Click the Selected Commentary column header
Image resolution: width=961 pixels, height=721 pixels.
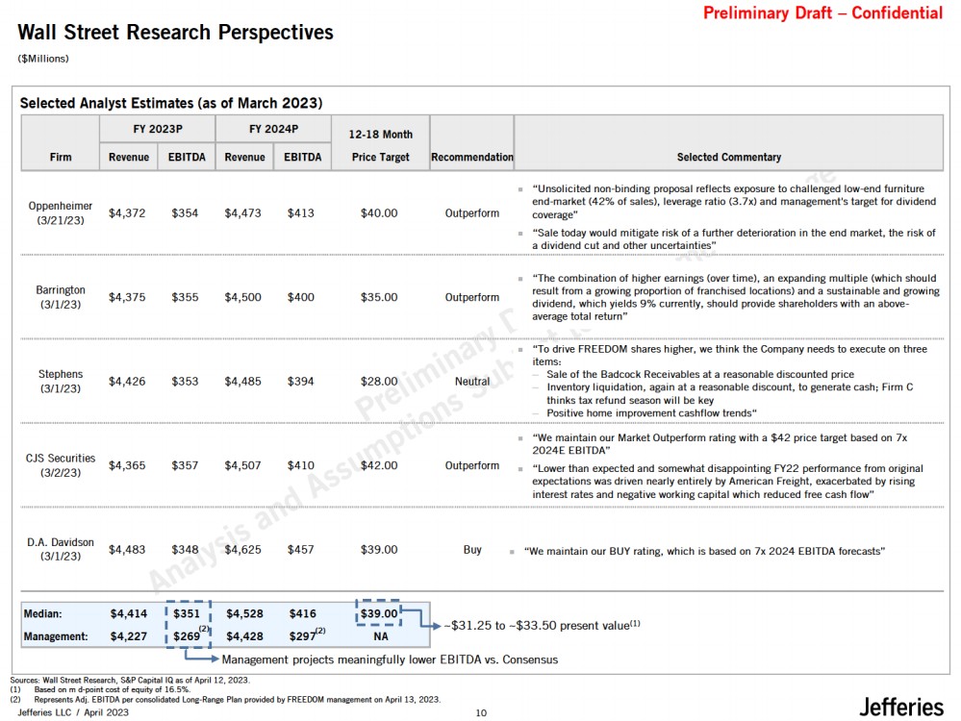728,157
